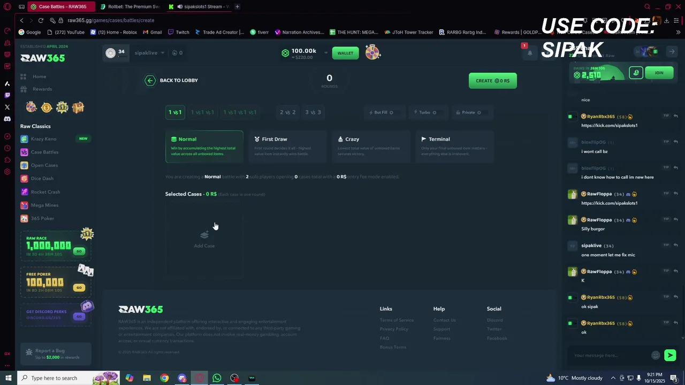Screen dimensions: 685x385
Task: Open a new browser tab
Action: [237, 7]
